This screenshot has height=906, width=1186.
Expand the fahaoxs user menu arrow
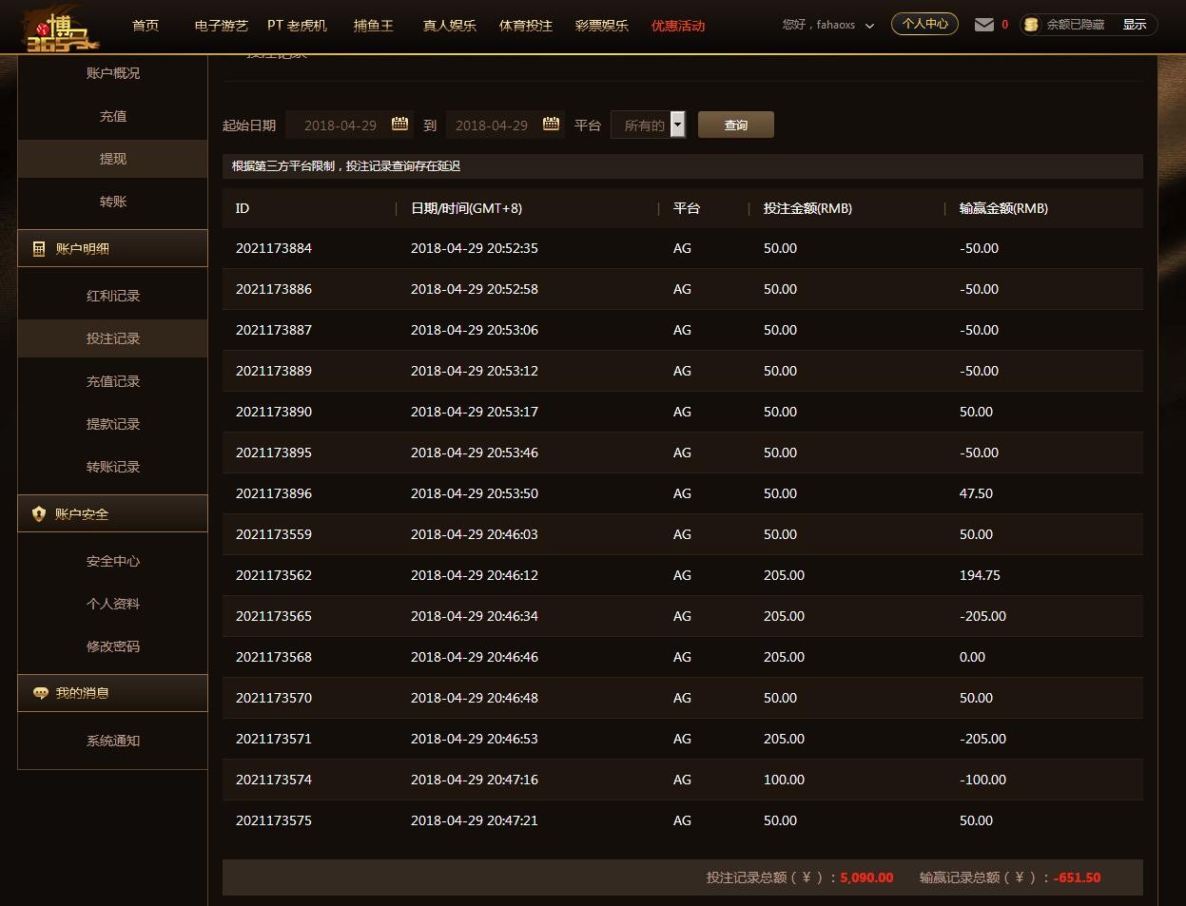point(869,26)
